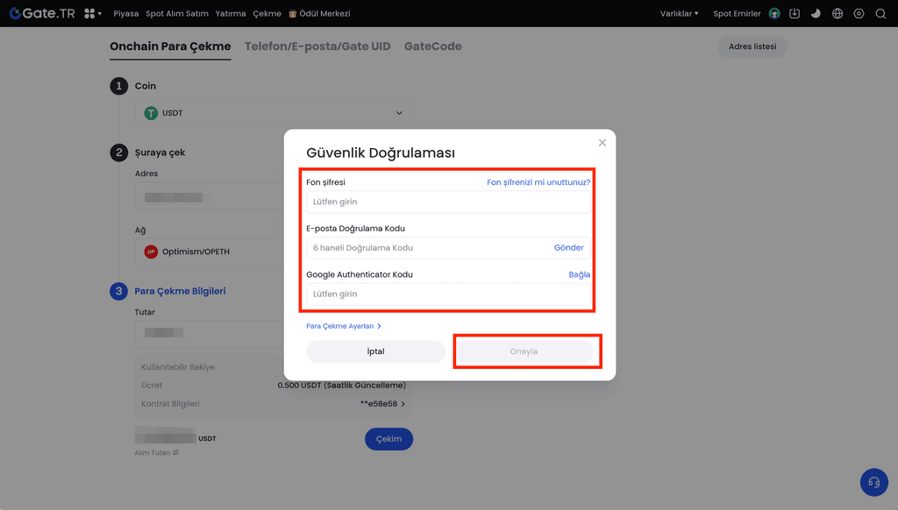The image size is (898, 510).
Task: Open Spot Alım Satım menu
Action: 177,13
